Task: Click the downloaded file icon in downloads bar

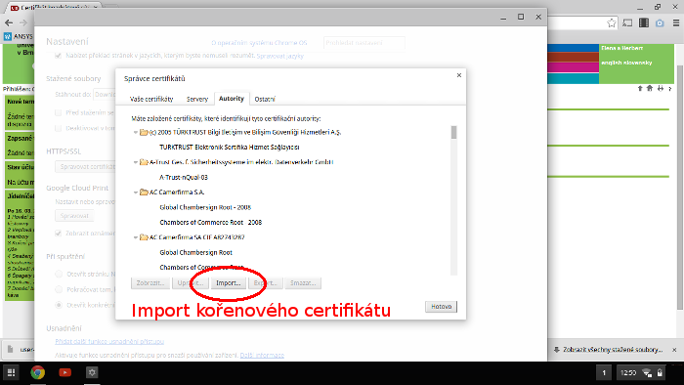Action: pos(11,349)
